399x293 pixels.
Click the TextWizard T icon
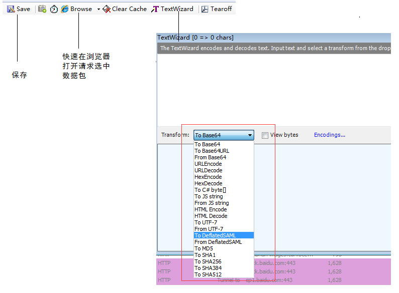tap(155, 10)
